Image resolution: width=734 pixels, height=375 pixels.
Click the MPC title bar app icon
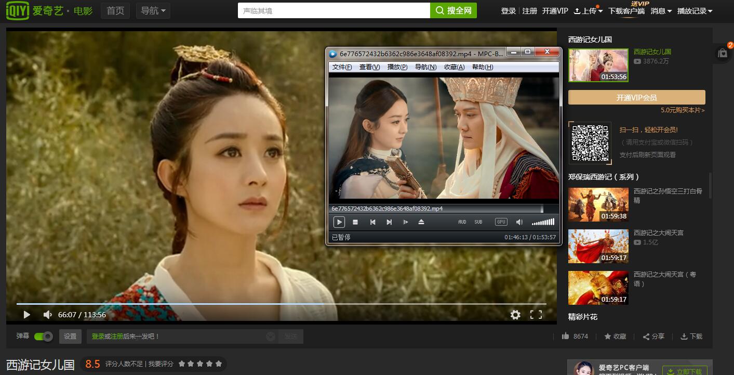click(333, 54)
